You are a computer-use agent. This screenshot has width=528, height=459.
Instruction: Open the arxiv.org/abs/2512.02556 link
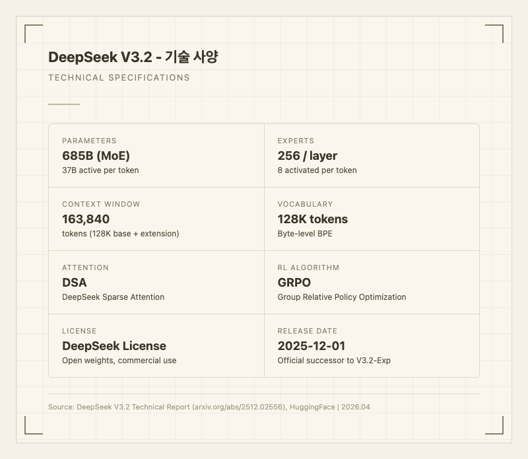(x=237, y=407)
